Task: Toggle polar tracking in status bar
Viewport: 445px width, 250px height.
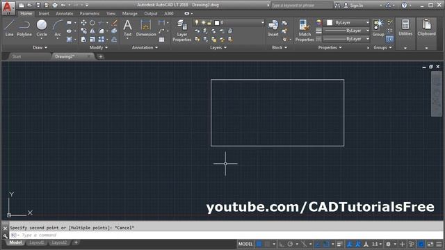Action: 290,244
